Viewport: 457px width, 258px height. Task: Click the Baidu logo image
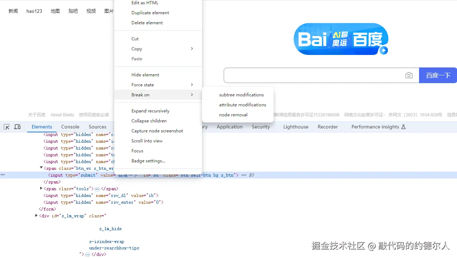click(x=341, y=39)
